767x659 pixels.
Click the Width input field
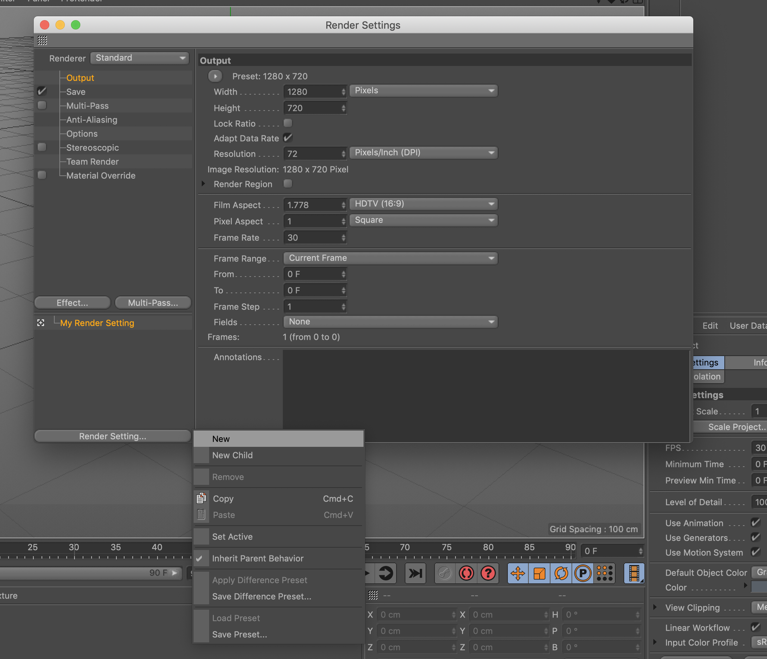313,92
